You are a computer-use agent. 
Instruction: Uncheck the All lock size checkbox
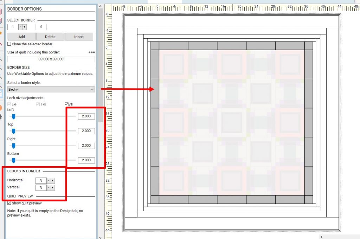(x=66, y=104)
